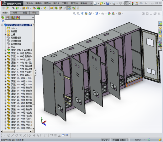Image resolution: width=163 pixels, height=142 pixels.
Task: Open the 文件(F) menu
Action: coord(29,3)
